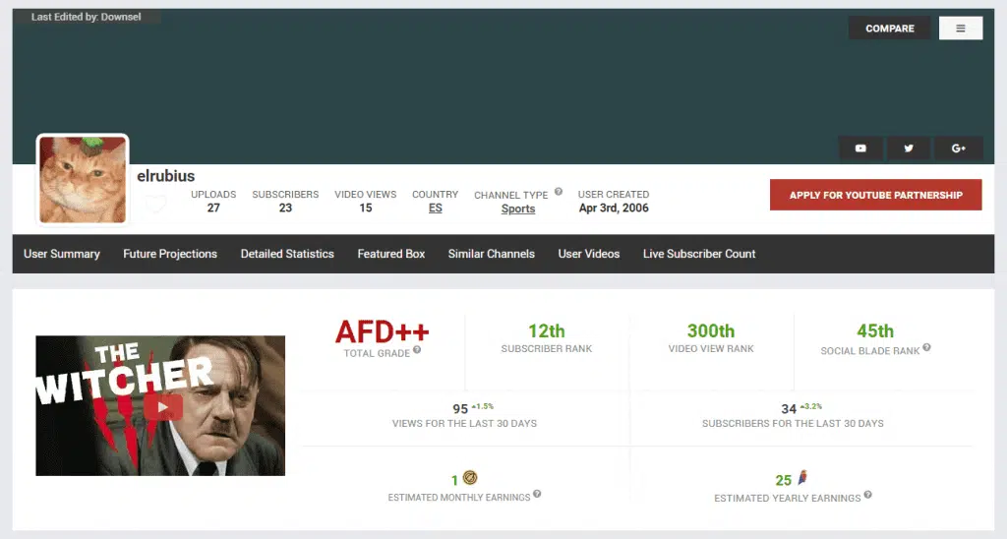The height and width of the screenshot is (539, 1007).
Task: Open Live Subscriber Count tab
Action: pyautogui.click(x=699, y=254)
